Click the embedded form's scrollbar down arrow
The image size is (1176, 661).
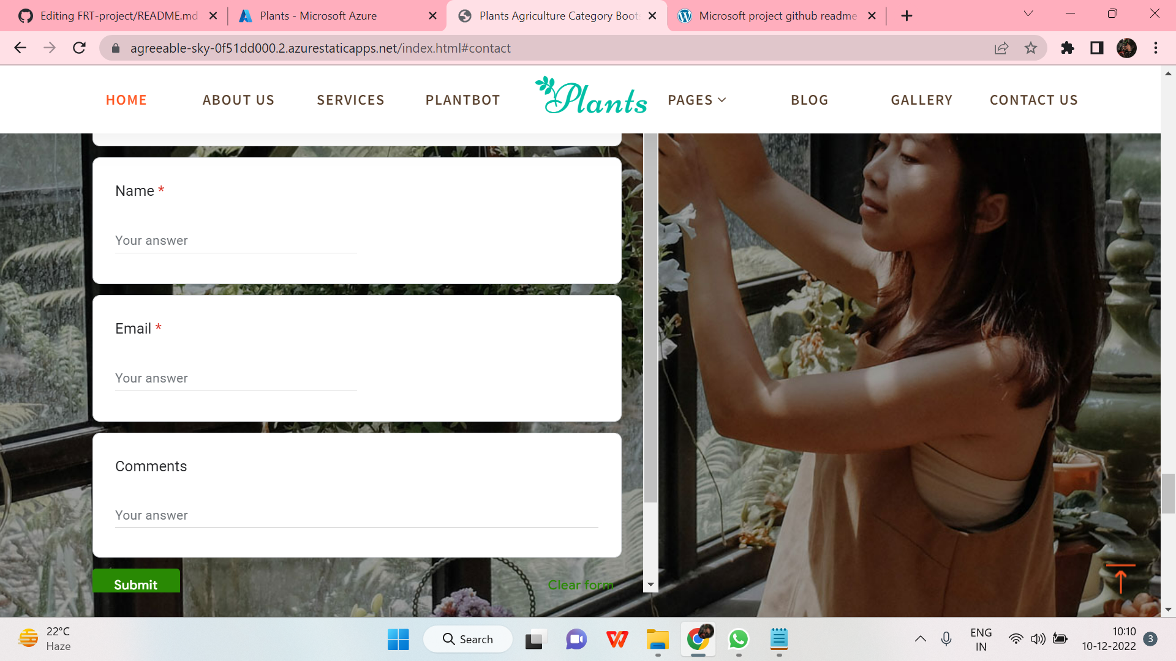pyautogui.click(x=650, y=585)
